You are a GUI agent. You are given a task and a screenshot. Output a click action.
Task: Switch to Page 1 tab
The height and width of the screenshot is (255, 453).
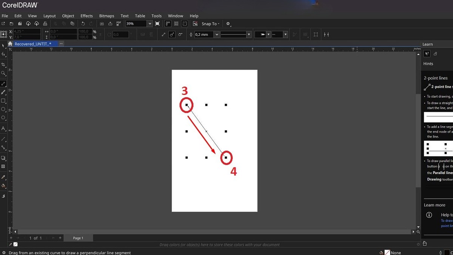click(x=78, y=238)
